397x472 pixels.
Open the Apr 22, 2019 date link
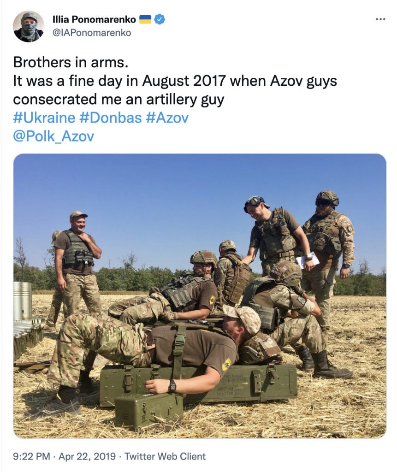87,456
